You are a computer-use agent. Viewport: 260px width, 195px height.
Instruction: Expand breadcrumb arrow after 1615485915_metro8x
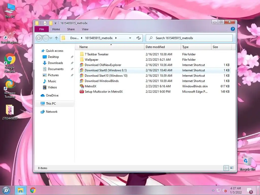[116, 38]
